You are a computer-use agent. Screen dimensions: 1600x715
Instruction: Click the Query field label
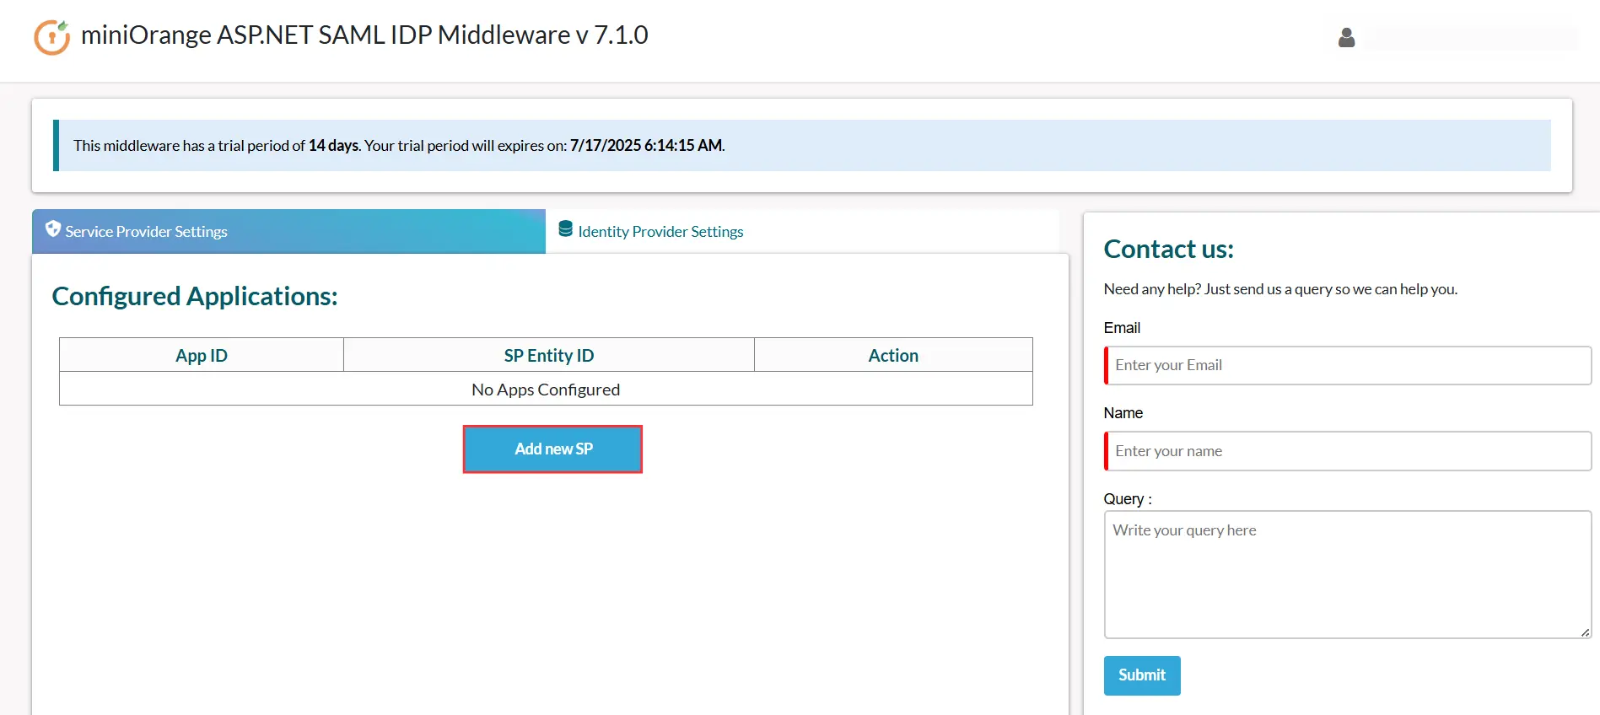(1128, 498)
